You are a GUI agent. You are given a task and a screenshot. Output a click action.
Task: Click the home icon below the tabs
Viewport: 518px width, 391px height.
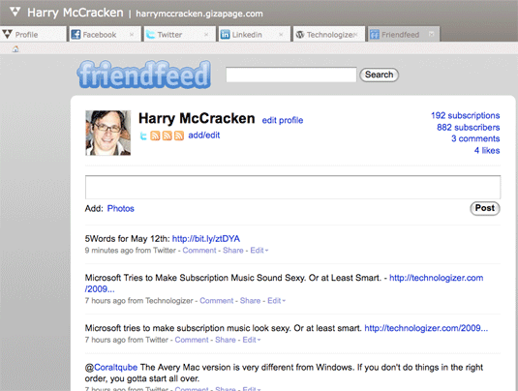[15, 49]
